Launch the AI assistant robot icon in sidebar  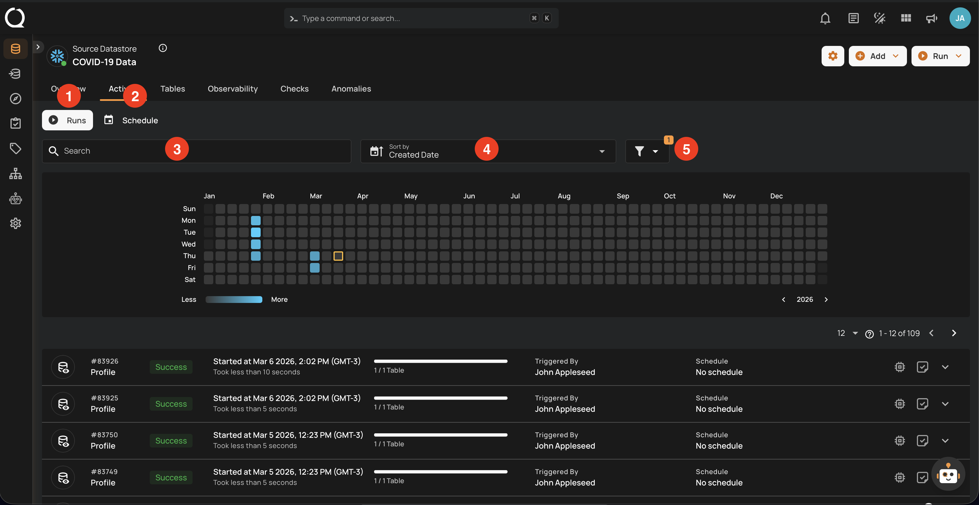click(x=15, y=198)
